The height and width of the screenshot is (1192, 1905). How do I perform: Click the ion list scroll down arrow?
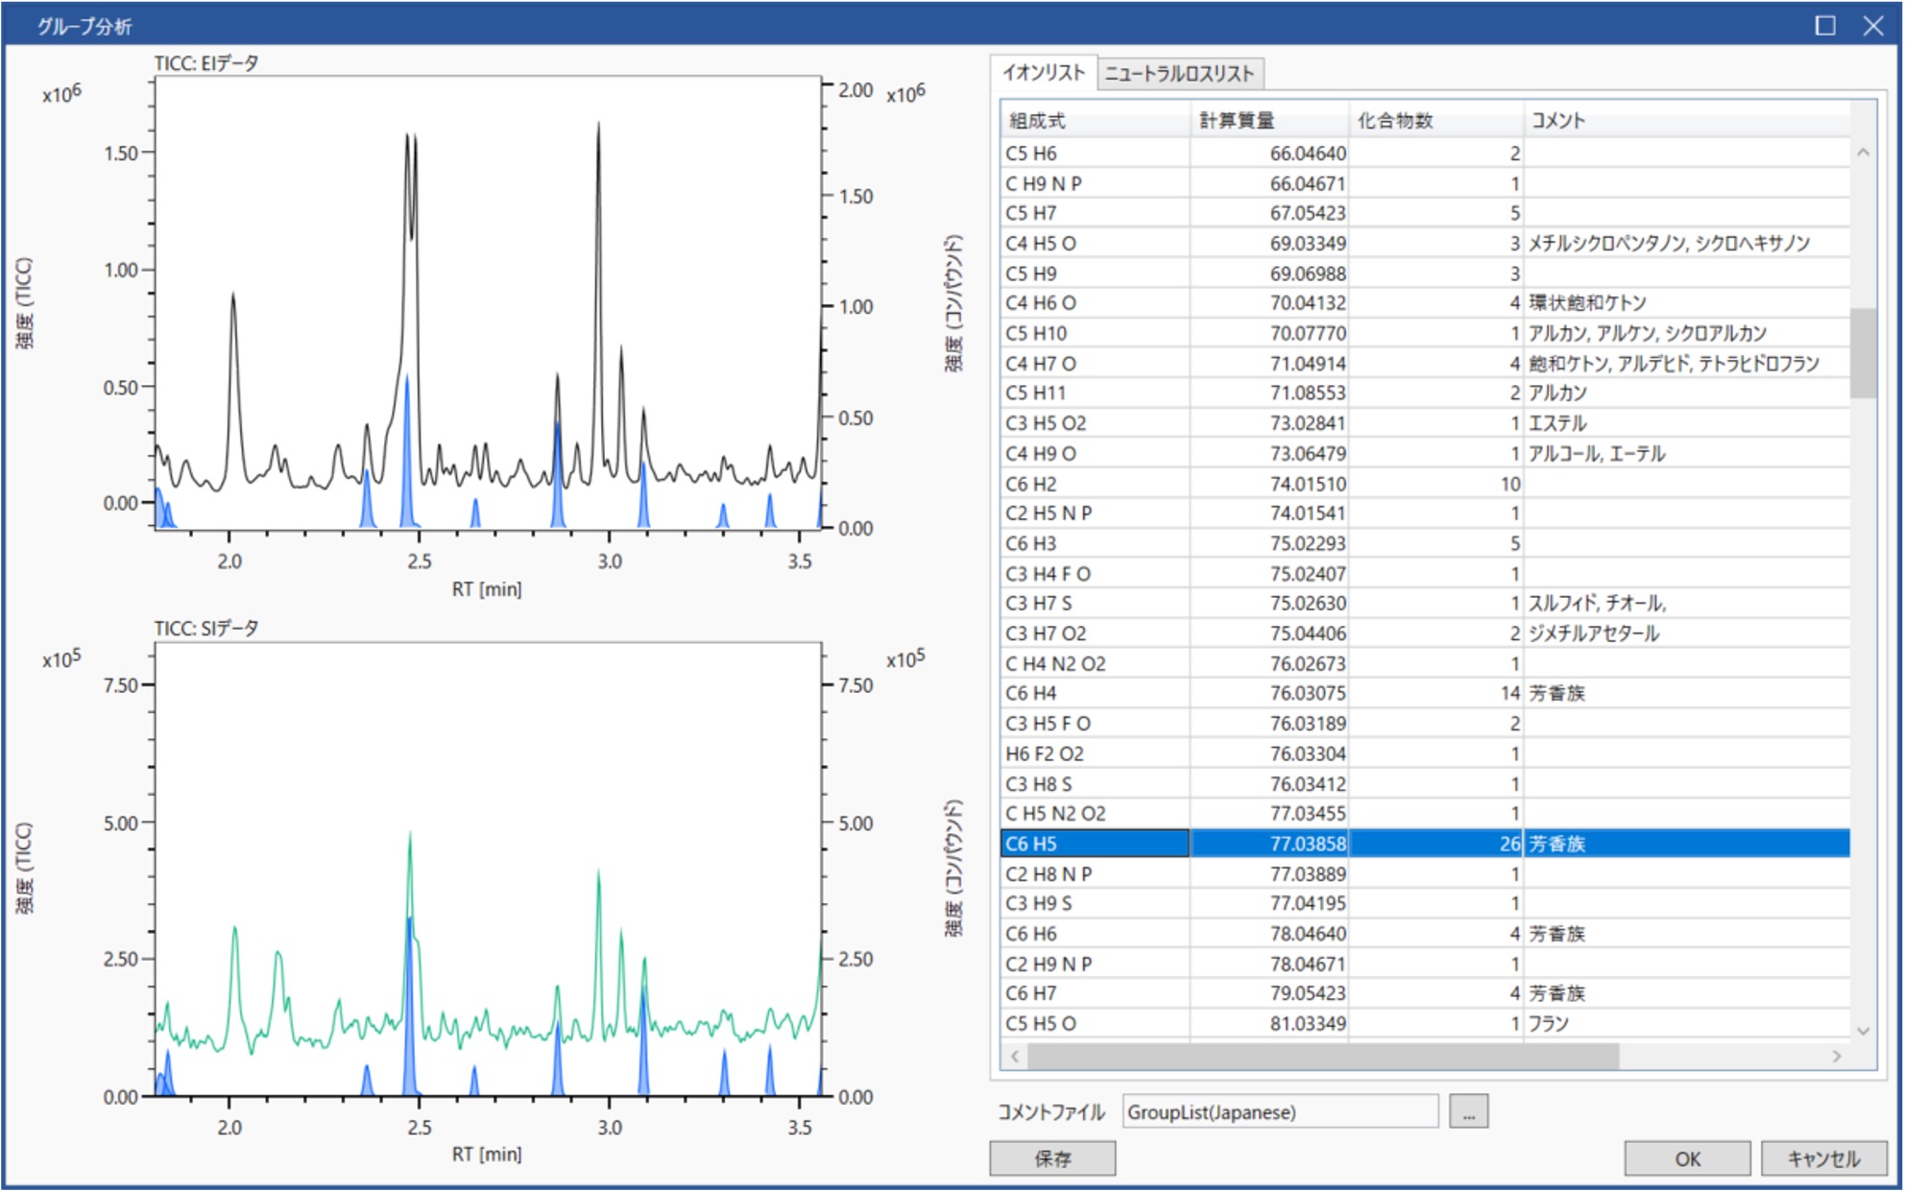click(1863, 1031)
